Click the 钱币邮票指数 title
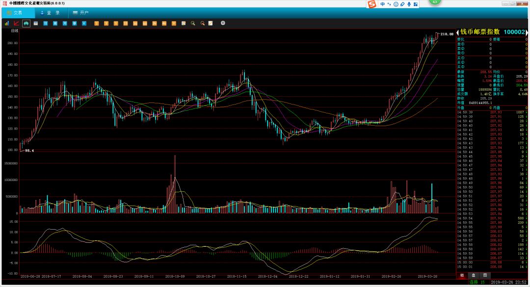 (x=480, y=32)
